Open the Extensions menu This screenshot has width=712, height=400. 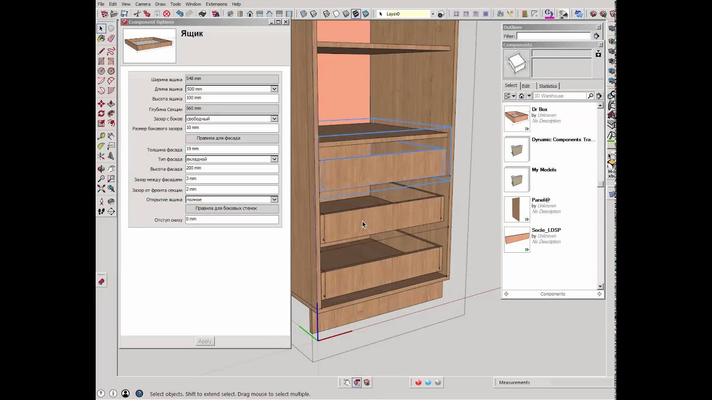pyautogui.click(x=216, y=4)
